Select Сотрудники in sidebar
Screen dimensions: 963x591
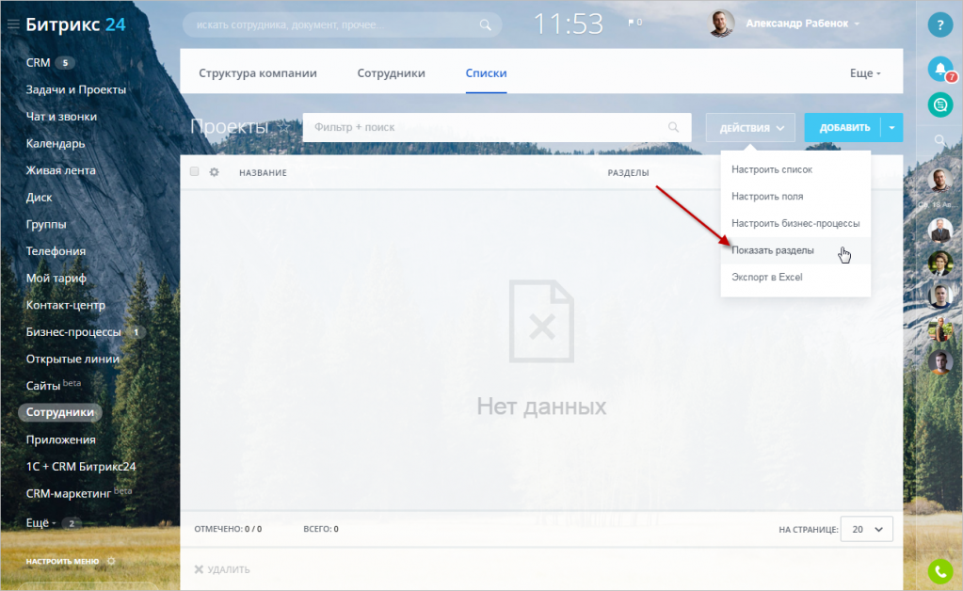click(60, 412)
